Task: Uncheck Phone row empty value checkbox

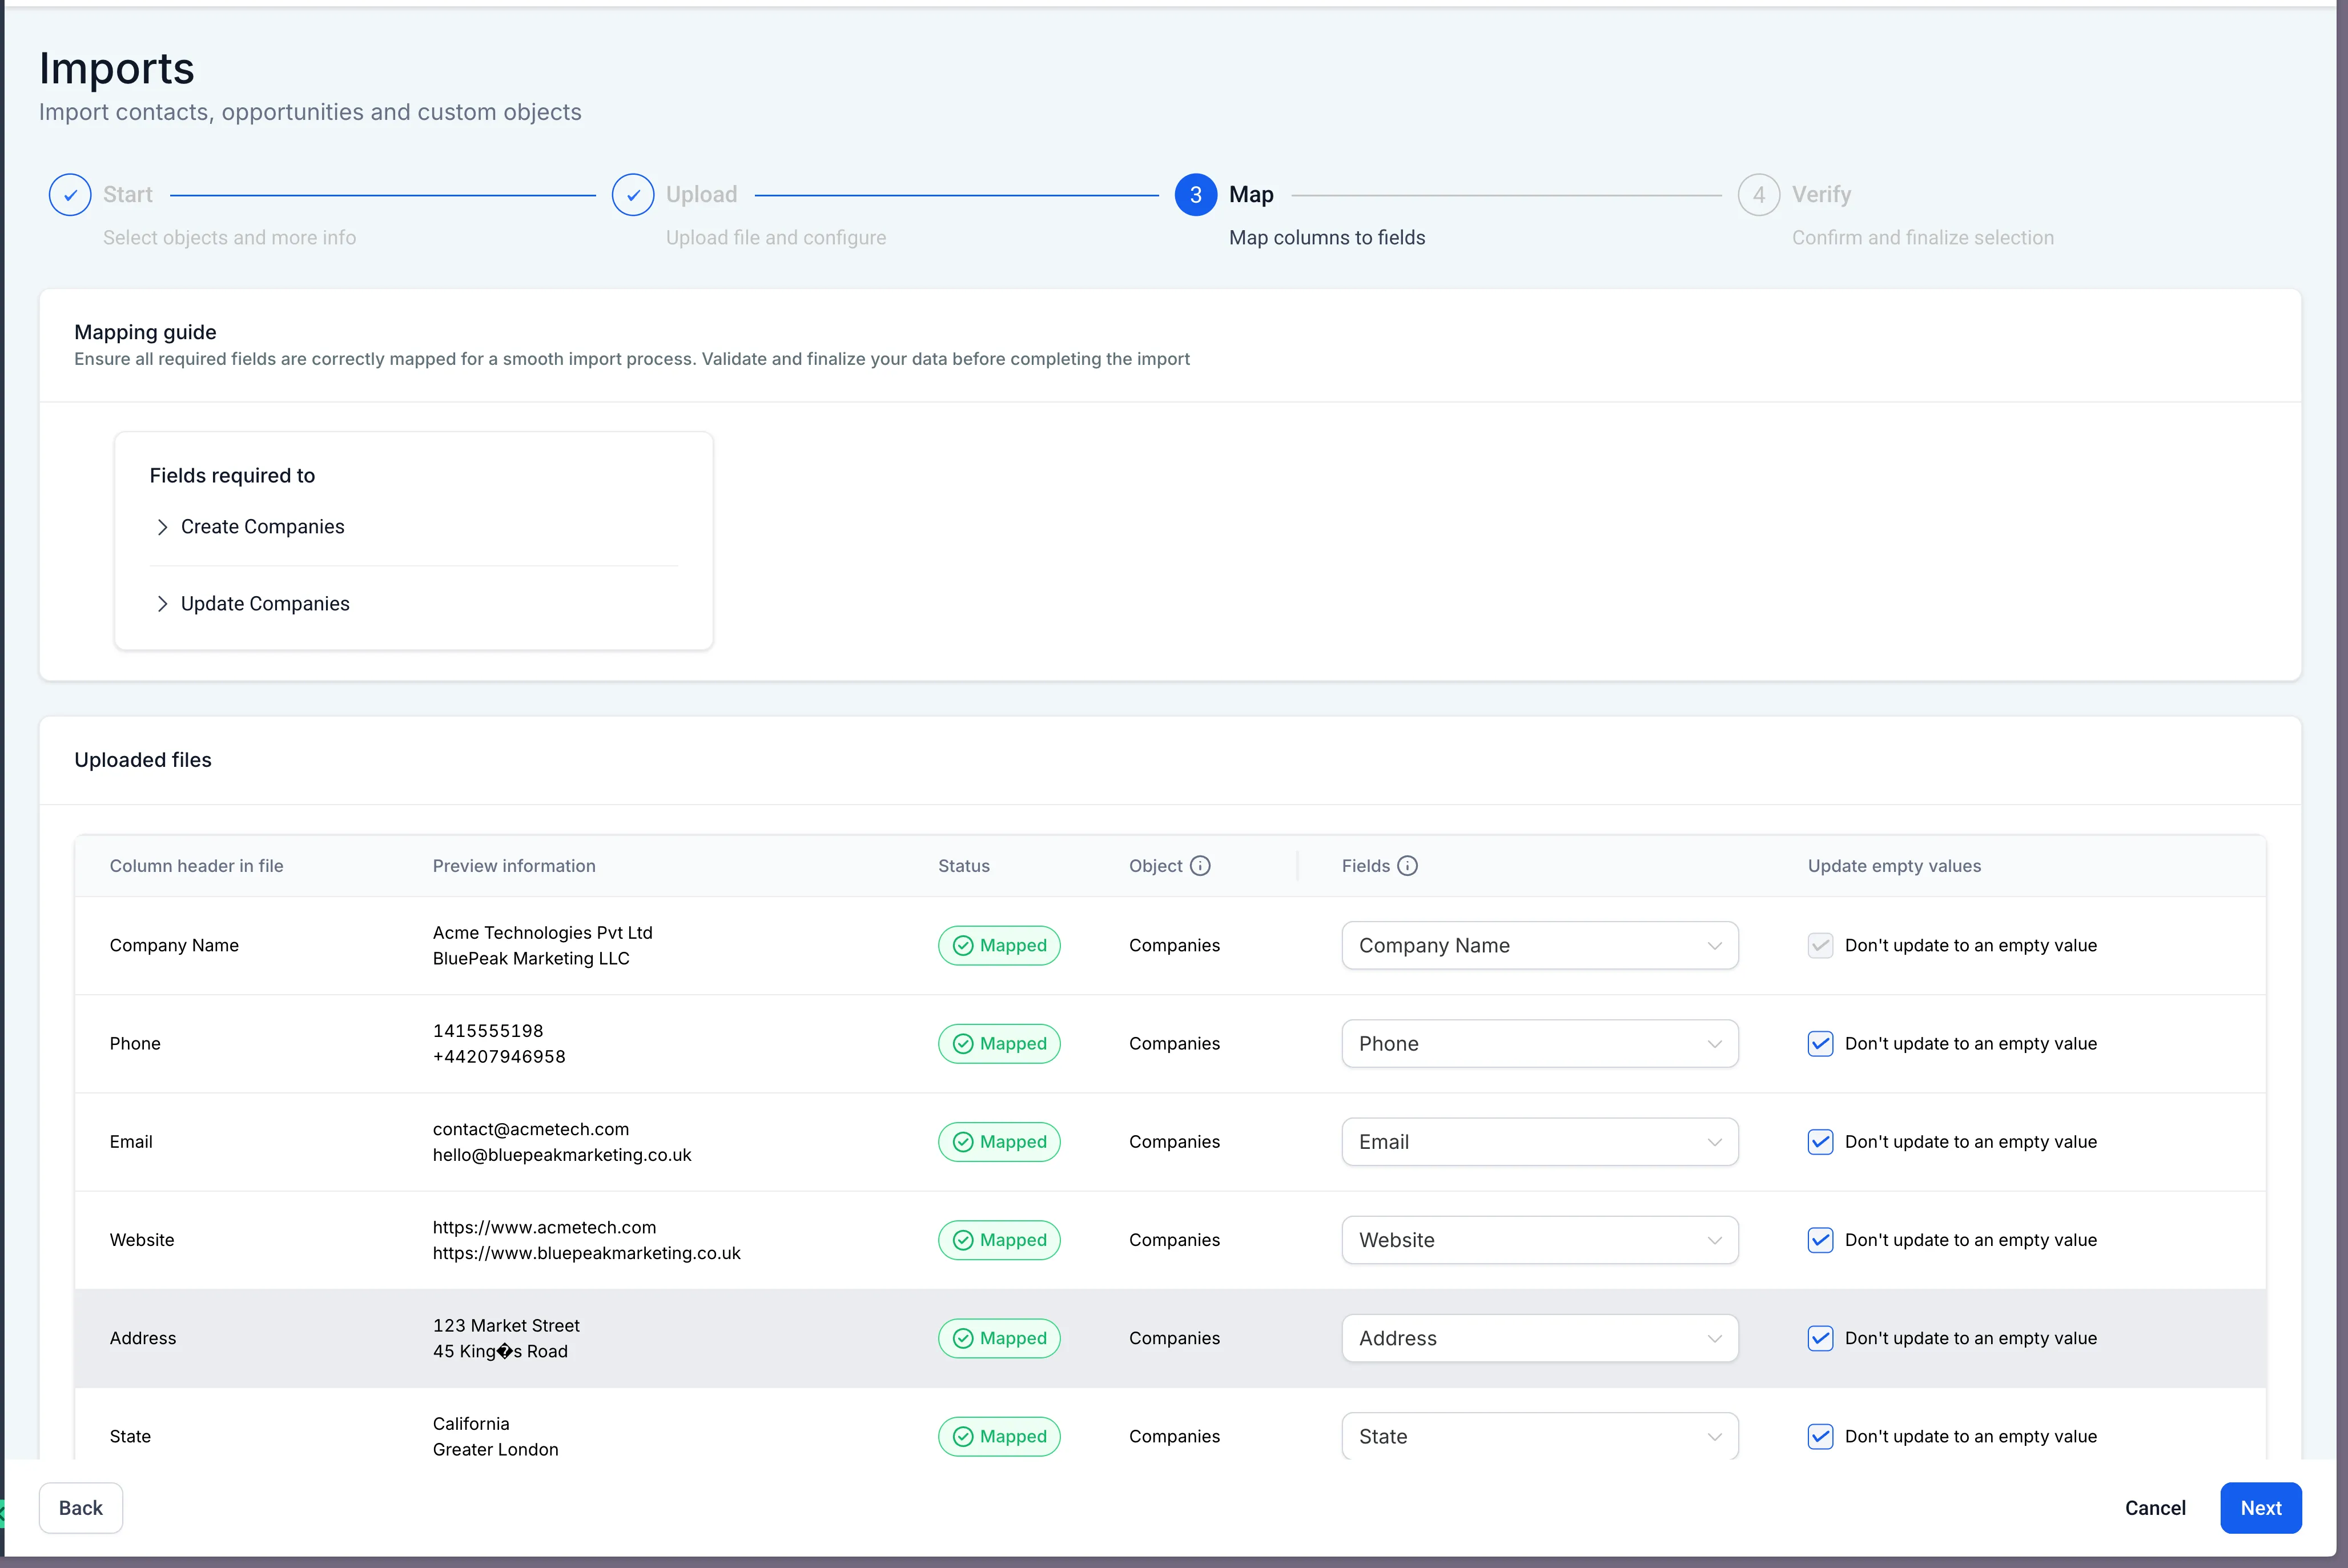Action: tap(1820, 1044)
